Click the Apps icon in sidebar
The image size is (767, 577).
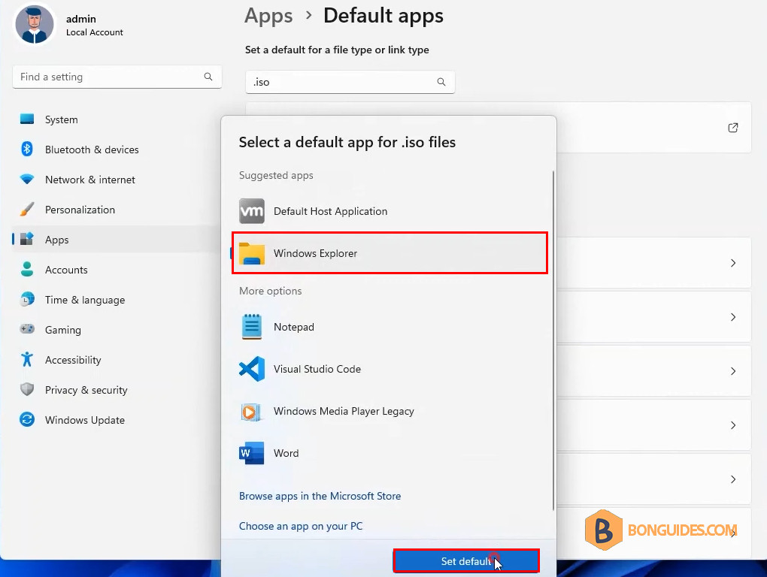coord(27,240)
